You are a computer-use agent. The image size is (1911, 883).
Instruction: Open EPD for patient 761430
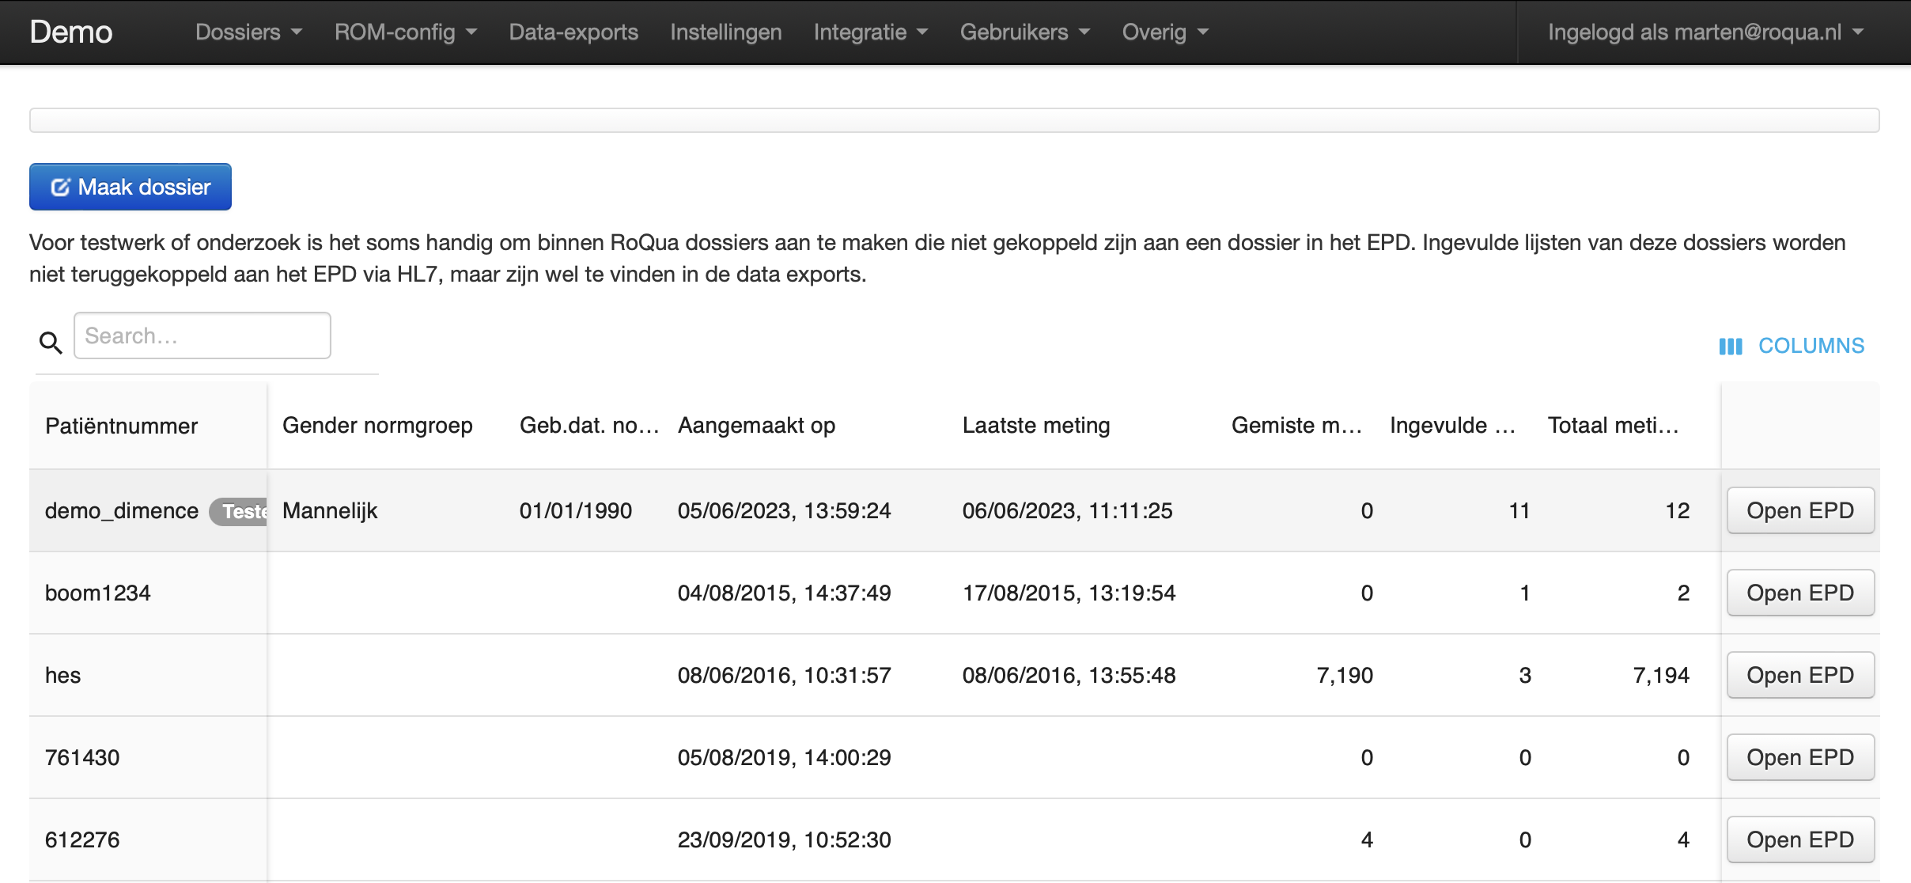(1799, 757)
